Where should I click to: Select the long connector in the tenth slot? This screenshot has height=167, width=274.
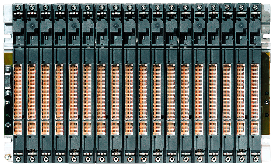pos(143,92)
